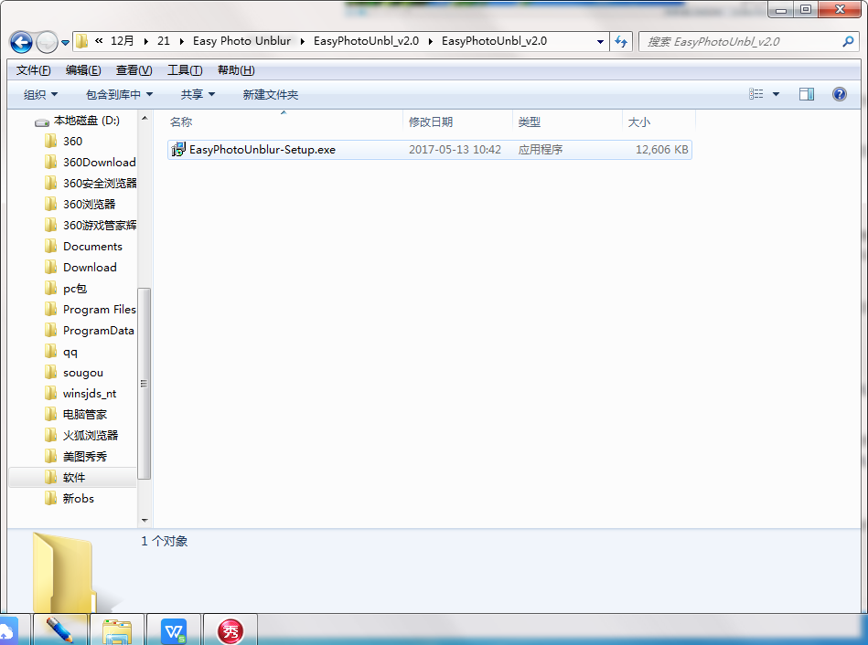This screenshot has width=868, height=645.
Task: Go back with the Back arrow button
Action: (22, 42)
